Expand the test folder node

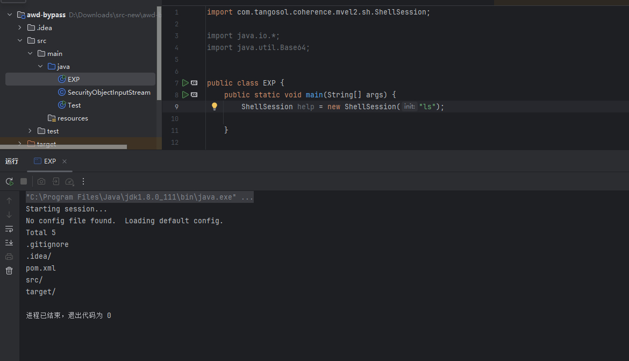31,131
